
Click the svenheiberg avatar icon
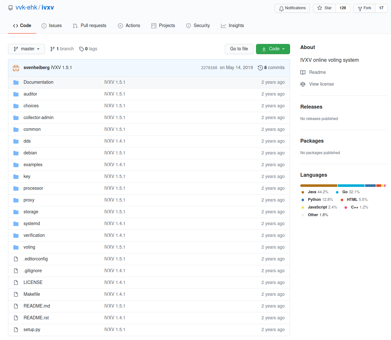pyautogui.click(x=16, y=68)
